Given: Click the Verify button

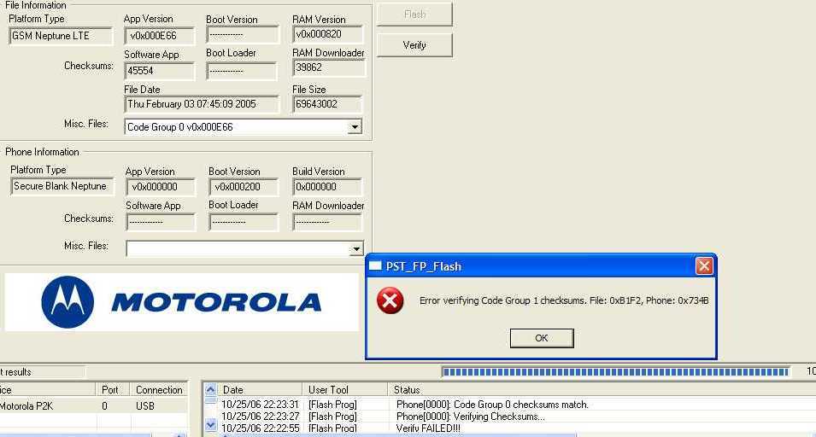Looking at the screenshot, I should tap(414, 45).
